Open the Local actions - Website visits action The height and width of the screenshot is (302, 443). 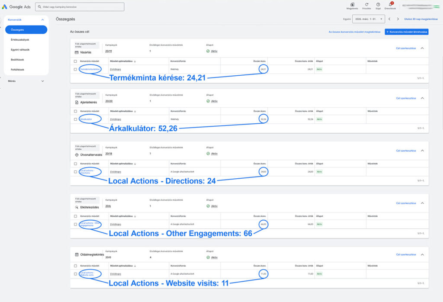click(x=87, y=274)
